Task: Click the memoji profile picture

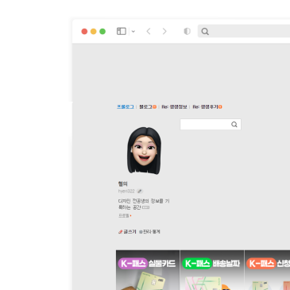Action: (145, 150)
